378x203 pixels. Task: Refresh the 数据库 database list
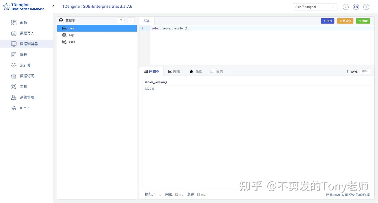tap(121, 20)
